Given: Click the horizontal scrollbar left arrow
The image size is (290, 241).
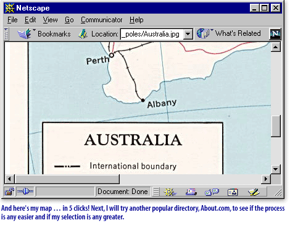Looking at the screenshot, I should (9, 179).
